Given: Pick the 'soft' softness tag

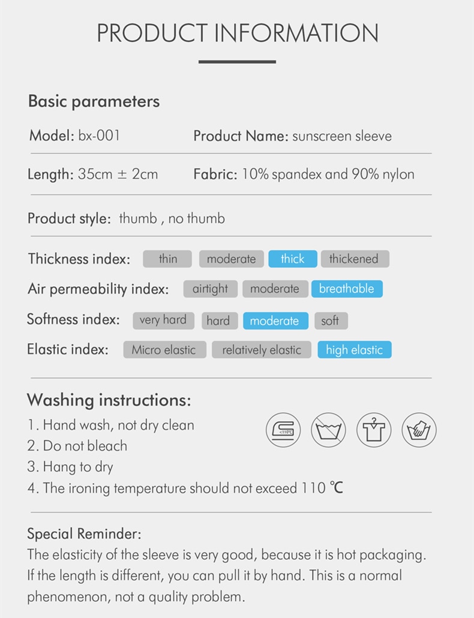Looking at the screenshot, I should coord(331,320).
